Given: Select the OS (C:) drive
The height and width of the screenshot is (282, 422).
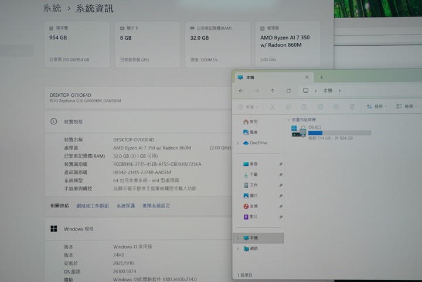Looking at the screenshot, I should click(x=331, y=132).
